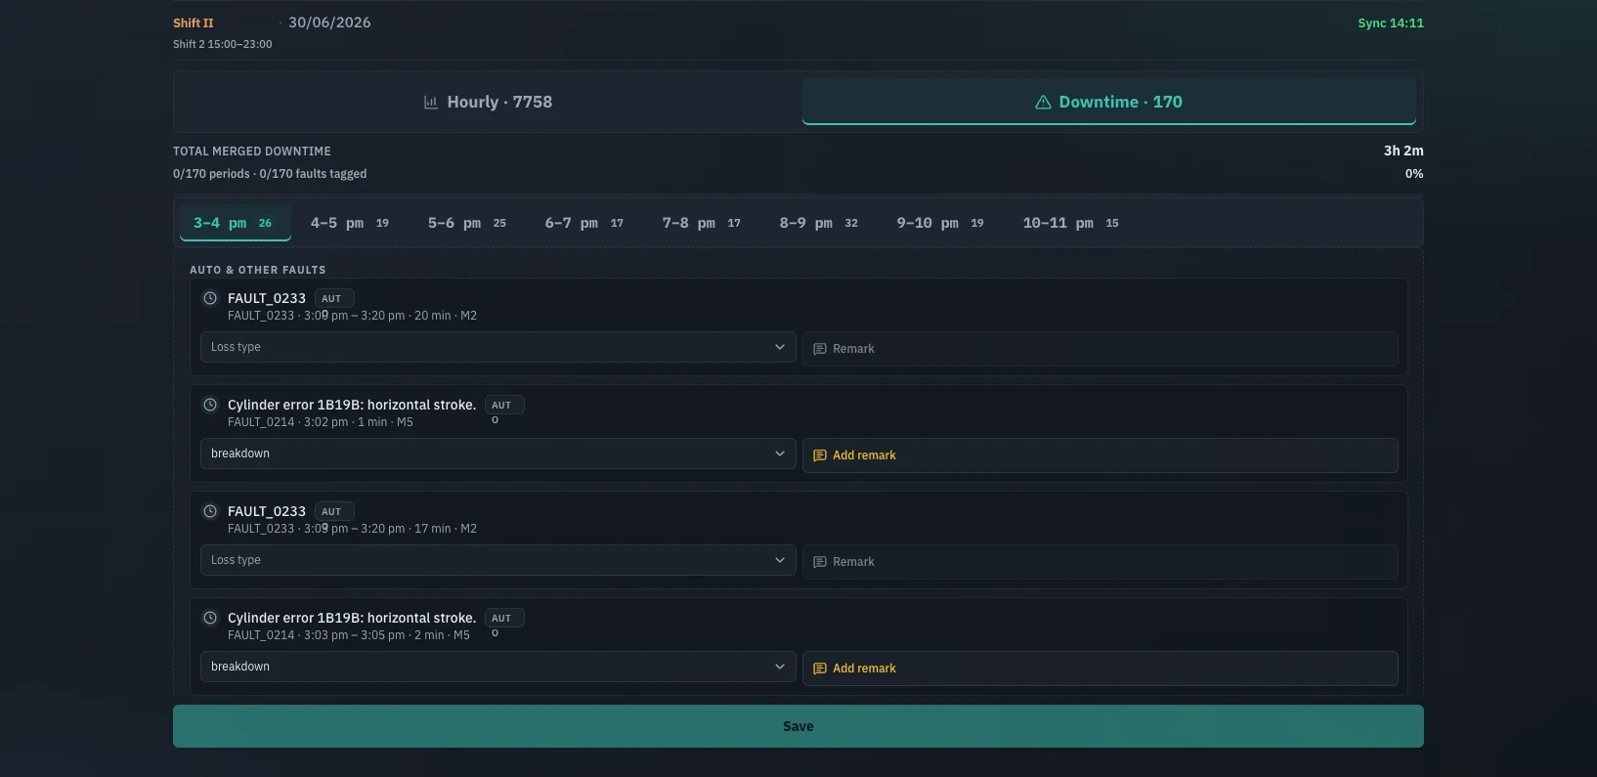
Task: Select the 7–8 pm hour tab
Action: 702,223
